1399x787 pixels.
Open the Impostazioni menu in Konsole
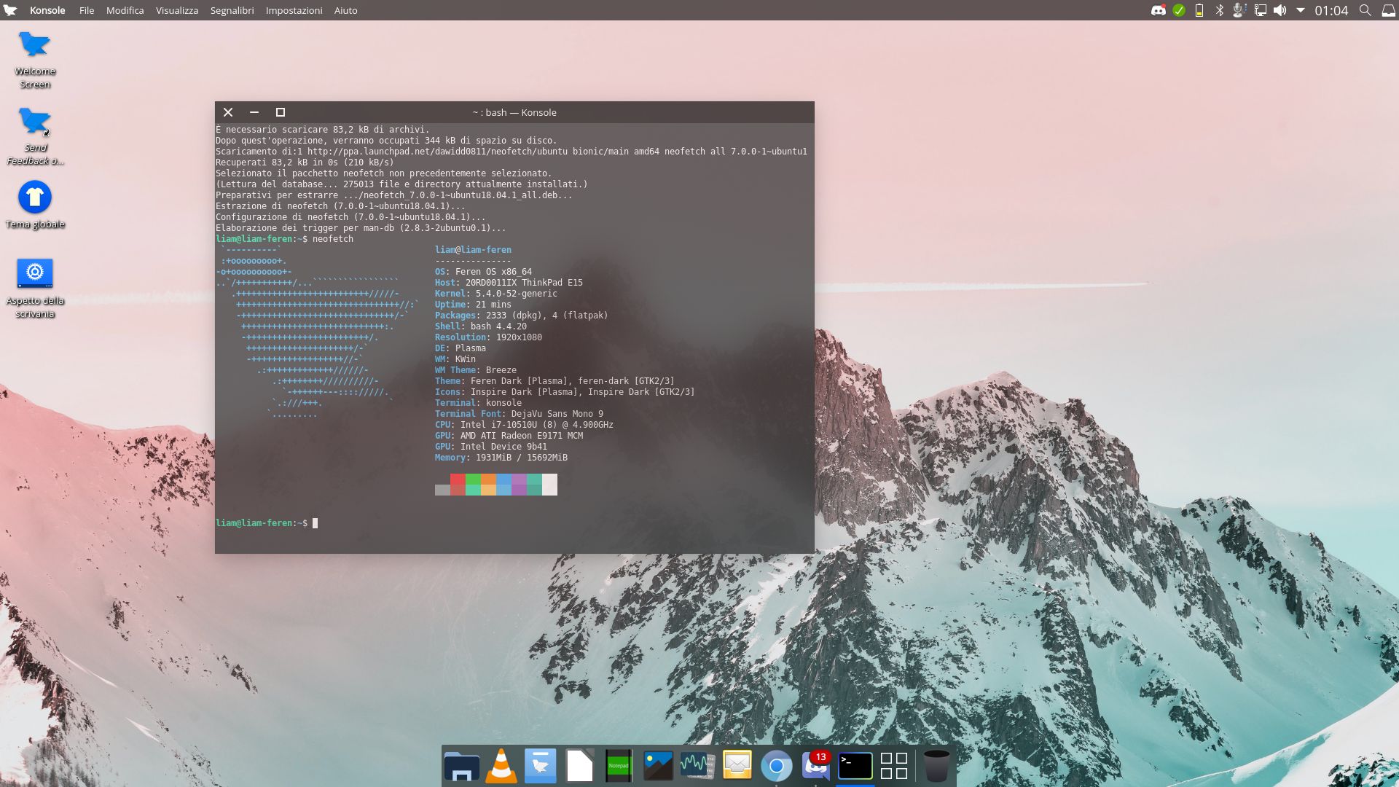click(294, 10)
